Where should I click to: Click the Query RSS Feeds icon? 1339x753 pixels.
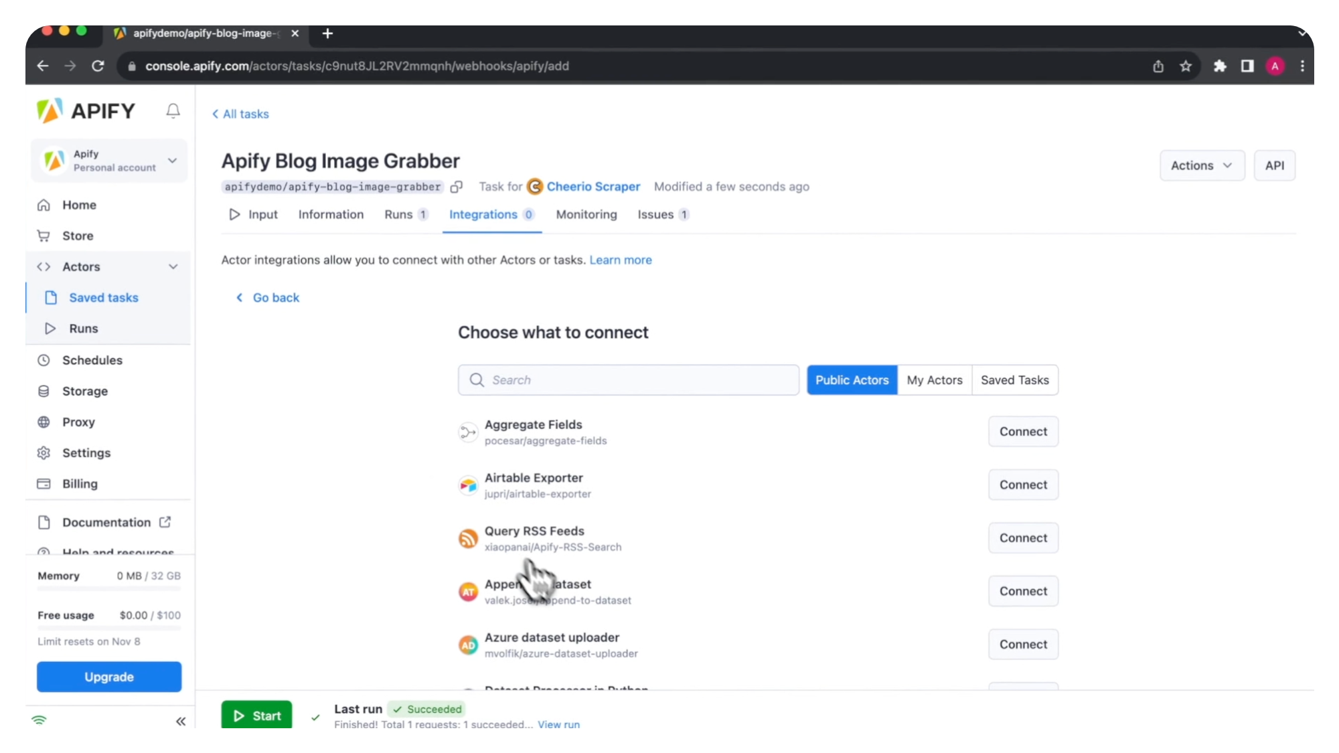[468, 538]
